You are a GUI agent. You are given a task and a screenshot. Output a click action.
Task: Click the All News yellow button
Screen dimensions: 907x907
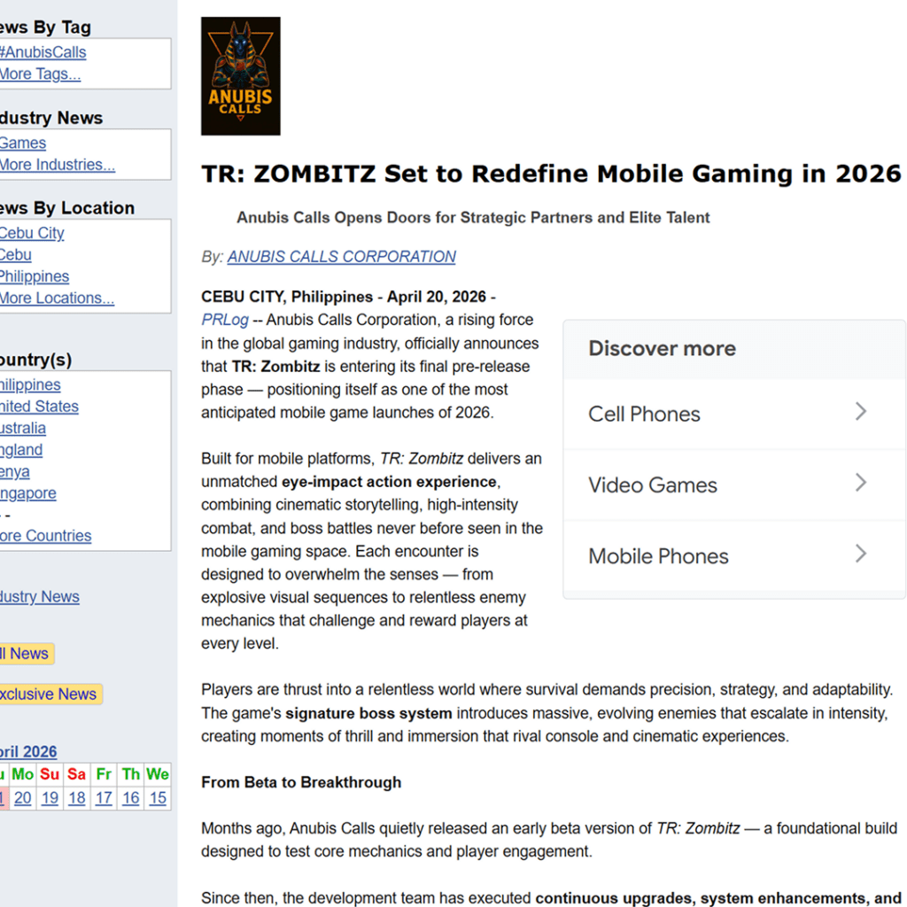(27, 654)
